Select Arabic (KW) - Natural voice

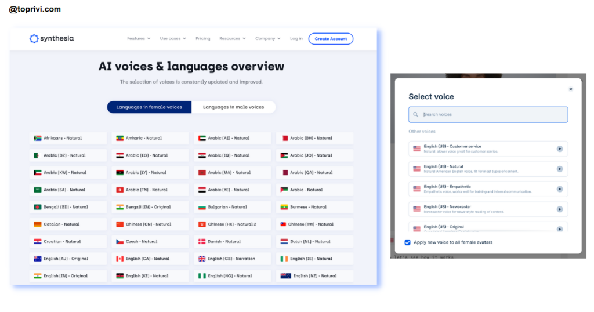(x=68, y=173)
